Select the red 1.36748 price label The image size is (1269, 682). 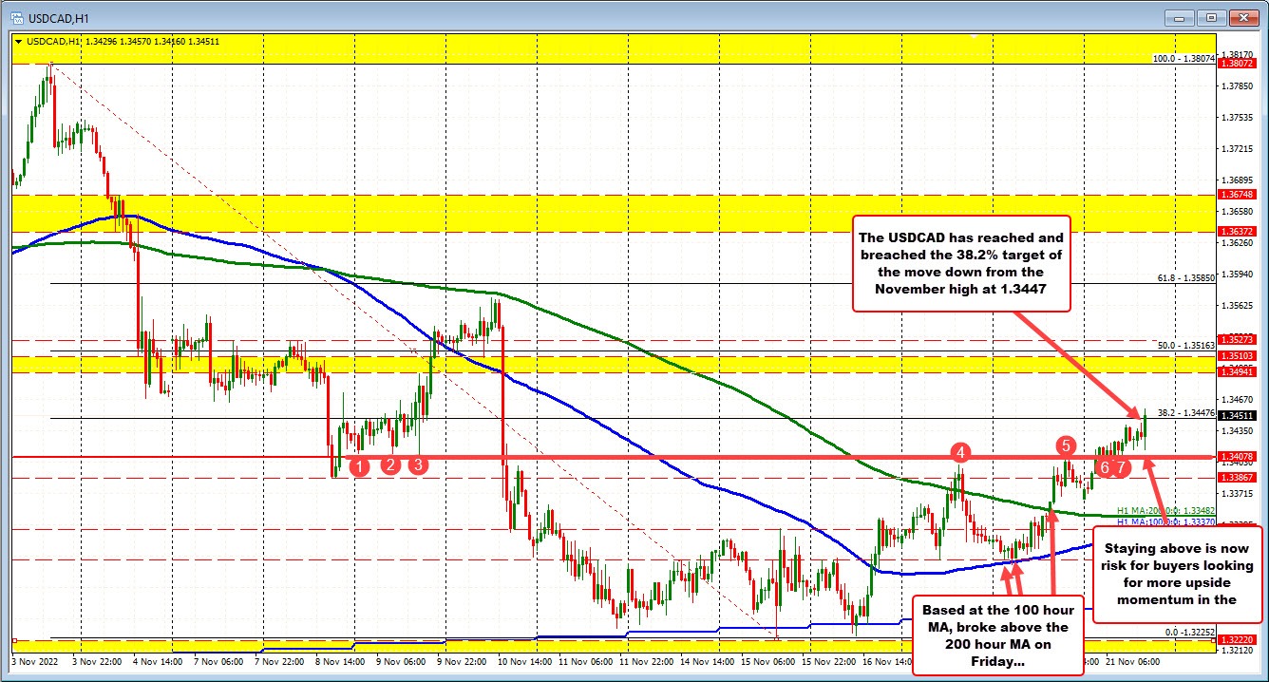click(1238, 195)
